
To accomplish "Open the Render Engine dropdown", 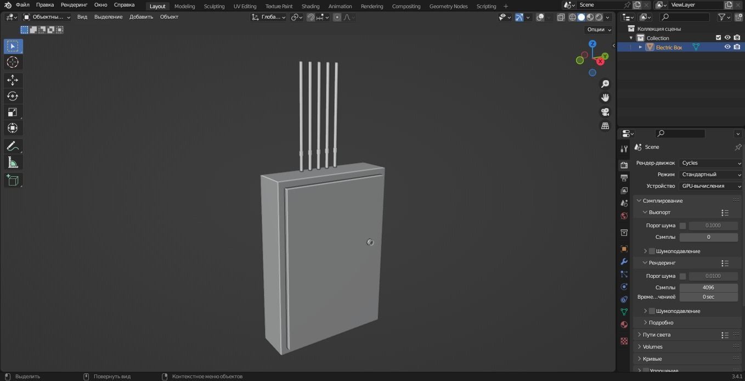I will pyautogui.click(x=710, y=163).
